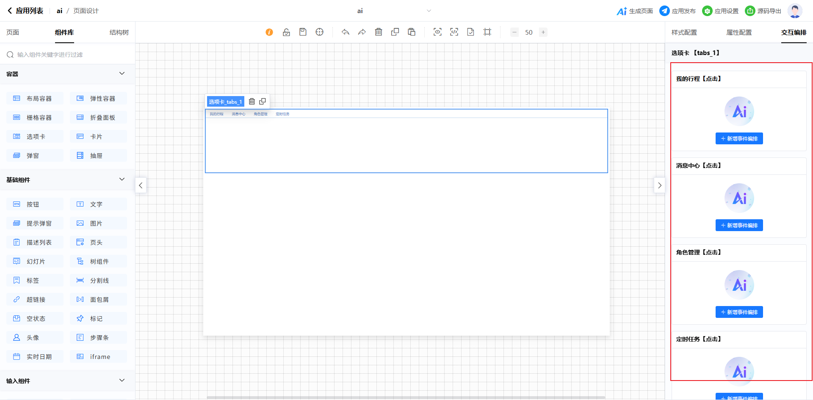Click the undo arrow in the toolbar

tap(346, 32)
